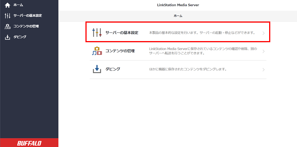
Task: Click the LinkStation Media Server header title
Action: click(178, 5)
